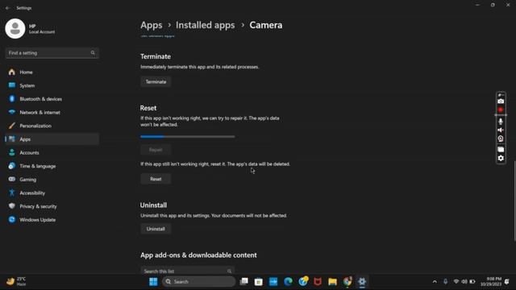
Task: Open Accounts settings
Action: tap(52, 152)
